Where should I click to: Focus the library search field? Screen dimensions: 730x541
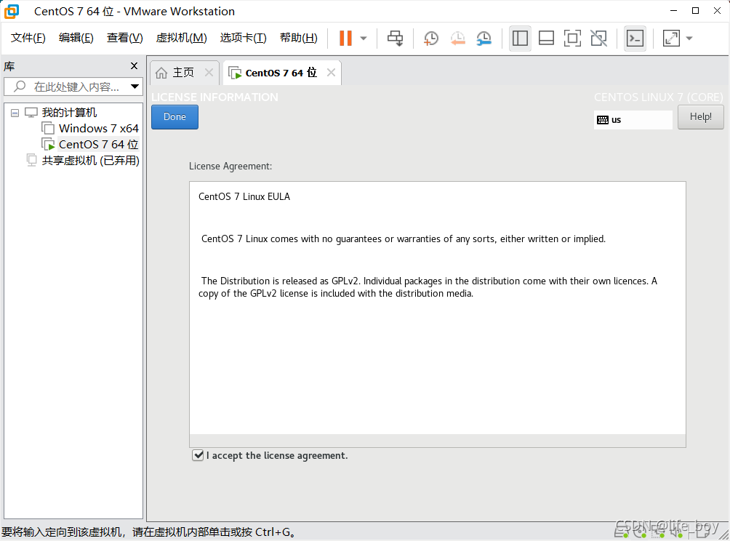pyautogui.click(x=73, y=87)
